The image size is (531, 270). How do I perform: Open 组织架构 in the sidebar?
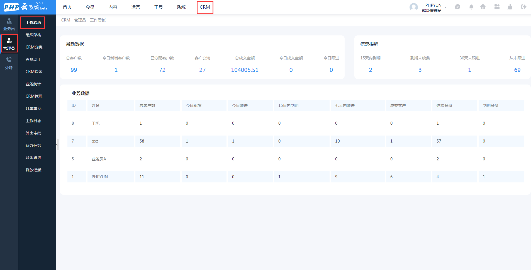coord(33,35)
